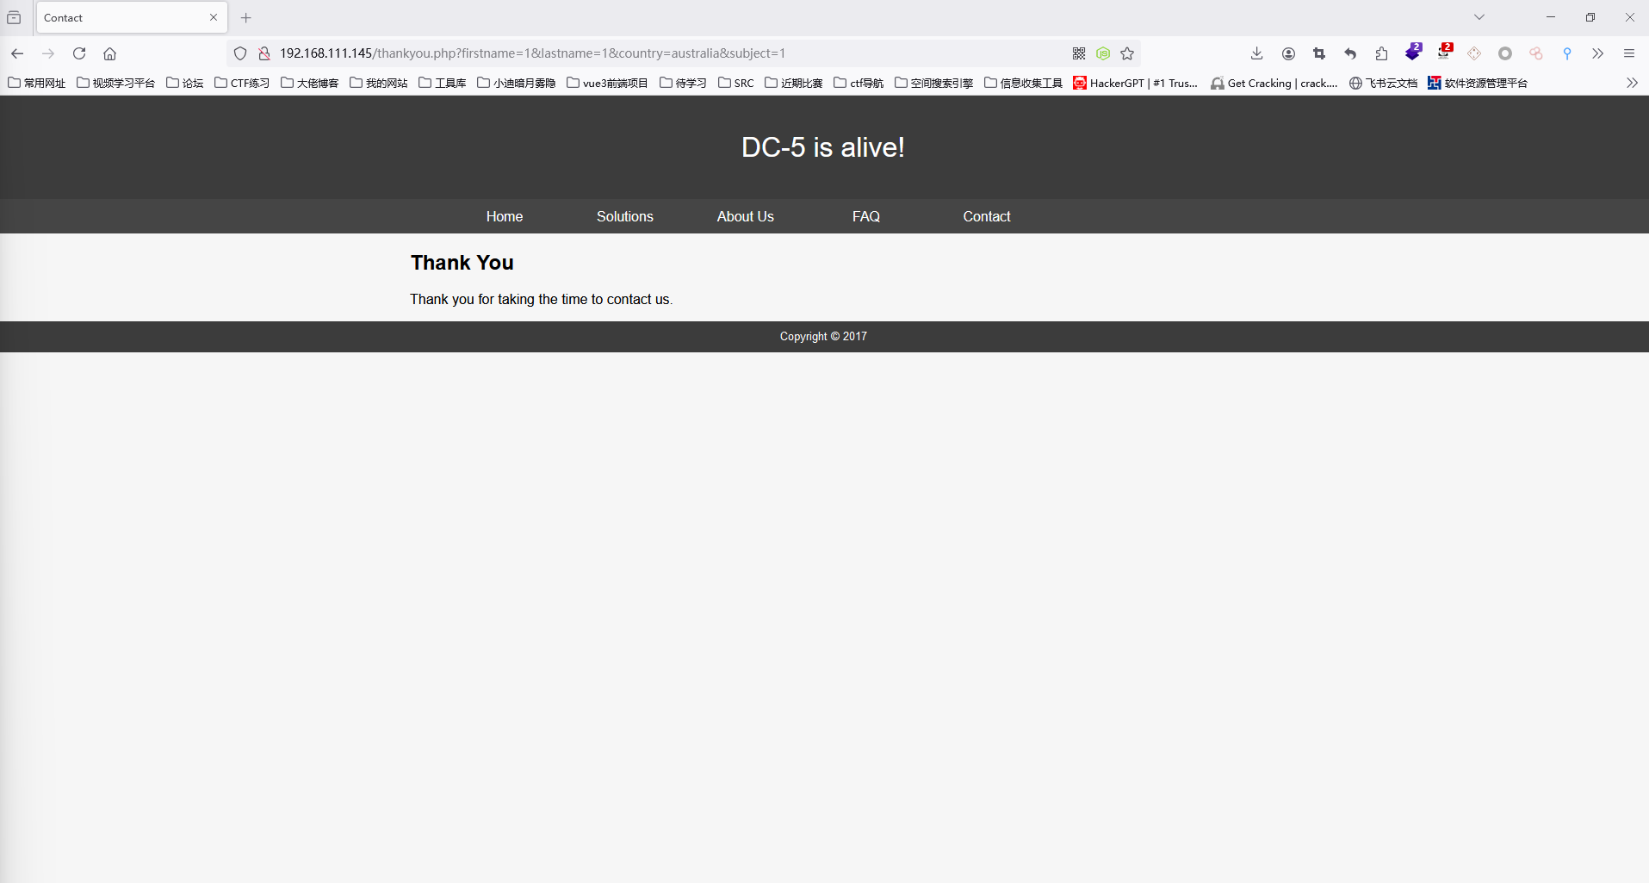This screenshot has height=883, width=1649.
Task: Open the extensions puzzle piece icon
Action: [1381, 53]
